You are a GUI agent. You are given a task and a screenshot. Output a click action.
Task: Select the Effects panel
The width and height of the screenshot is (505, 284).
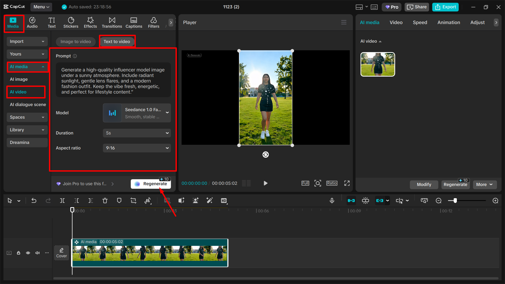[90, 22]
